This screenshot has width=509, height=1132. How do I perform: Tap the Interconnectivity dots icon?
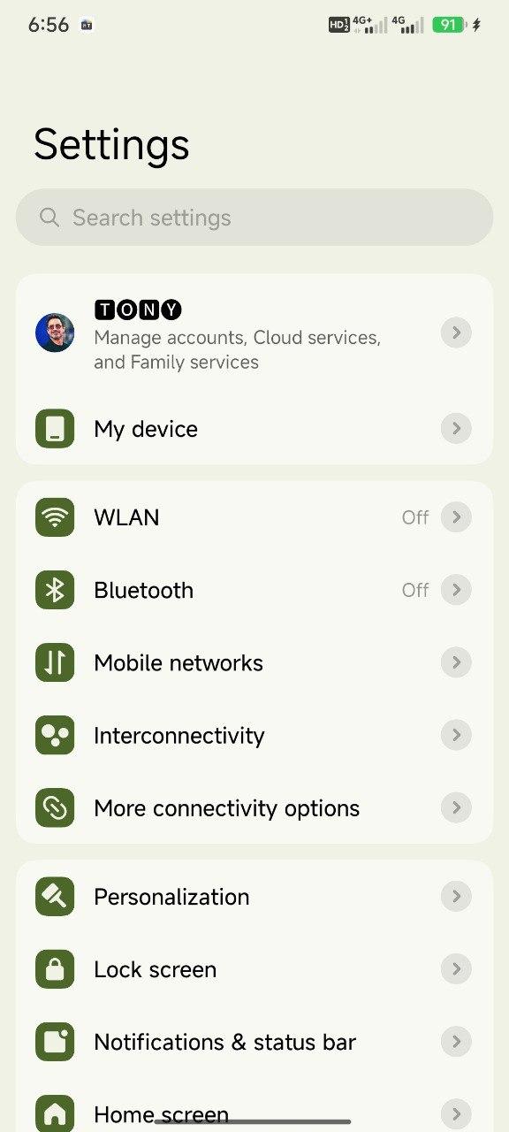coord(55,735)
